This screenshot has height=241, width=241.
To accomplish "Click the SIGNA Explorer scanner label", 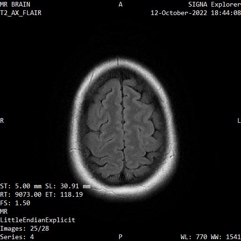I will tap(215, 4).
